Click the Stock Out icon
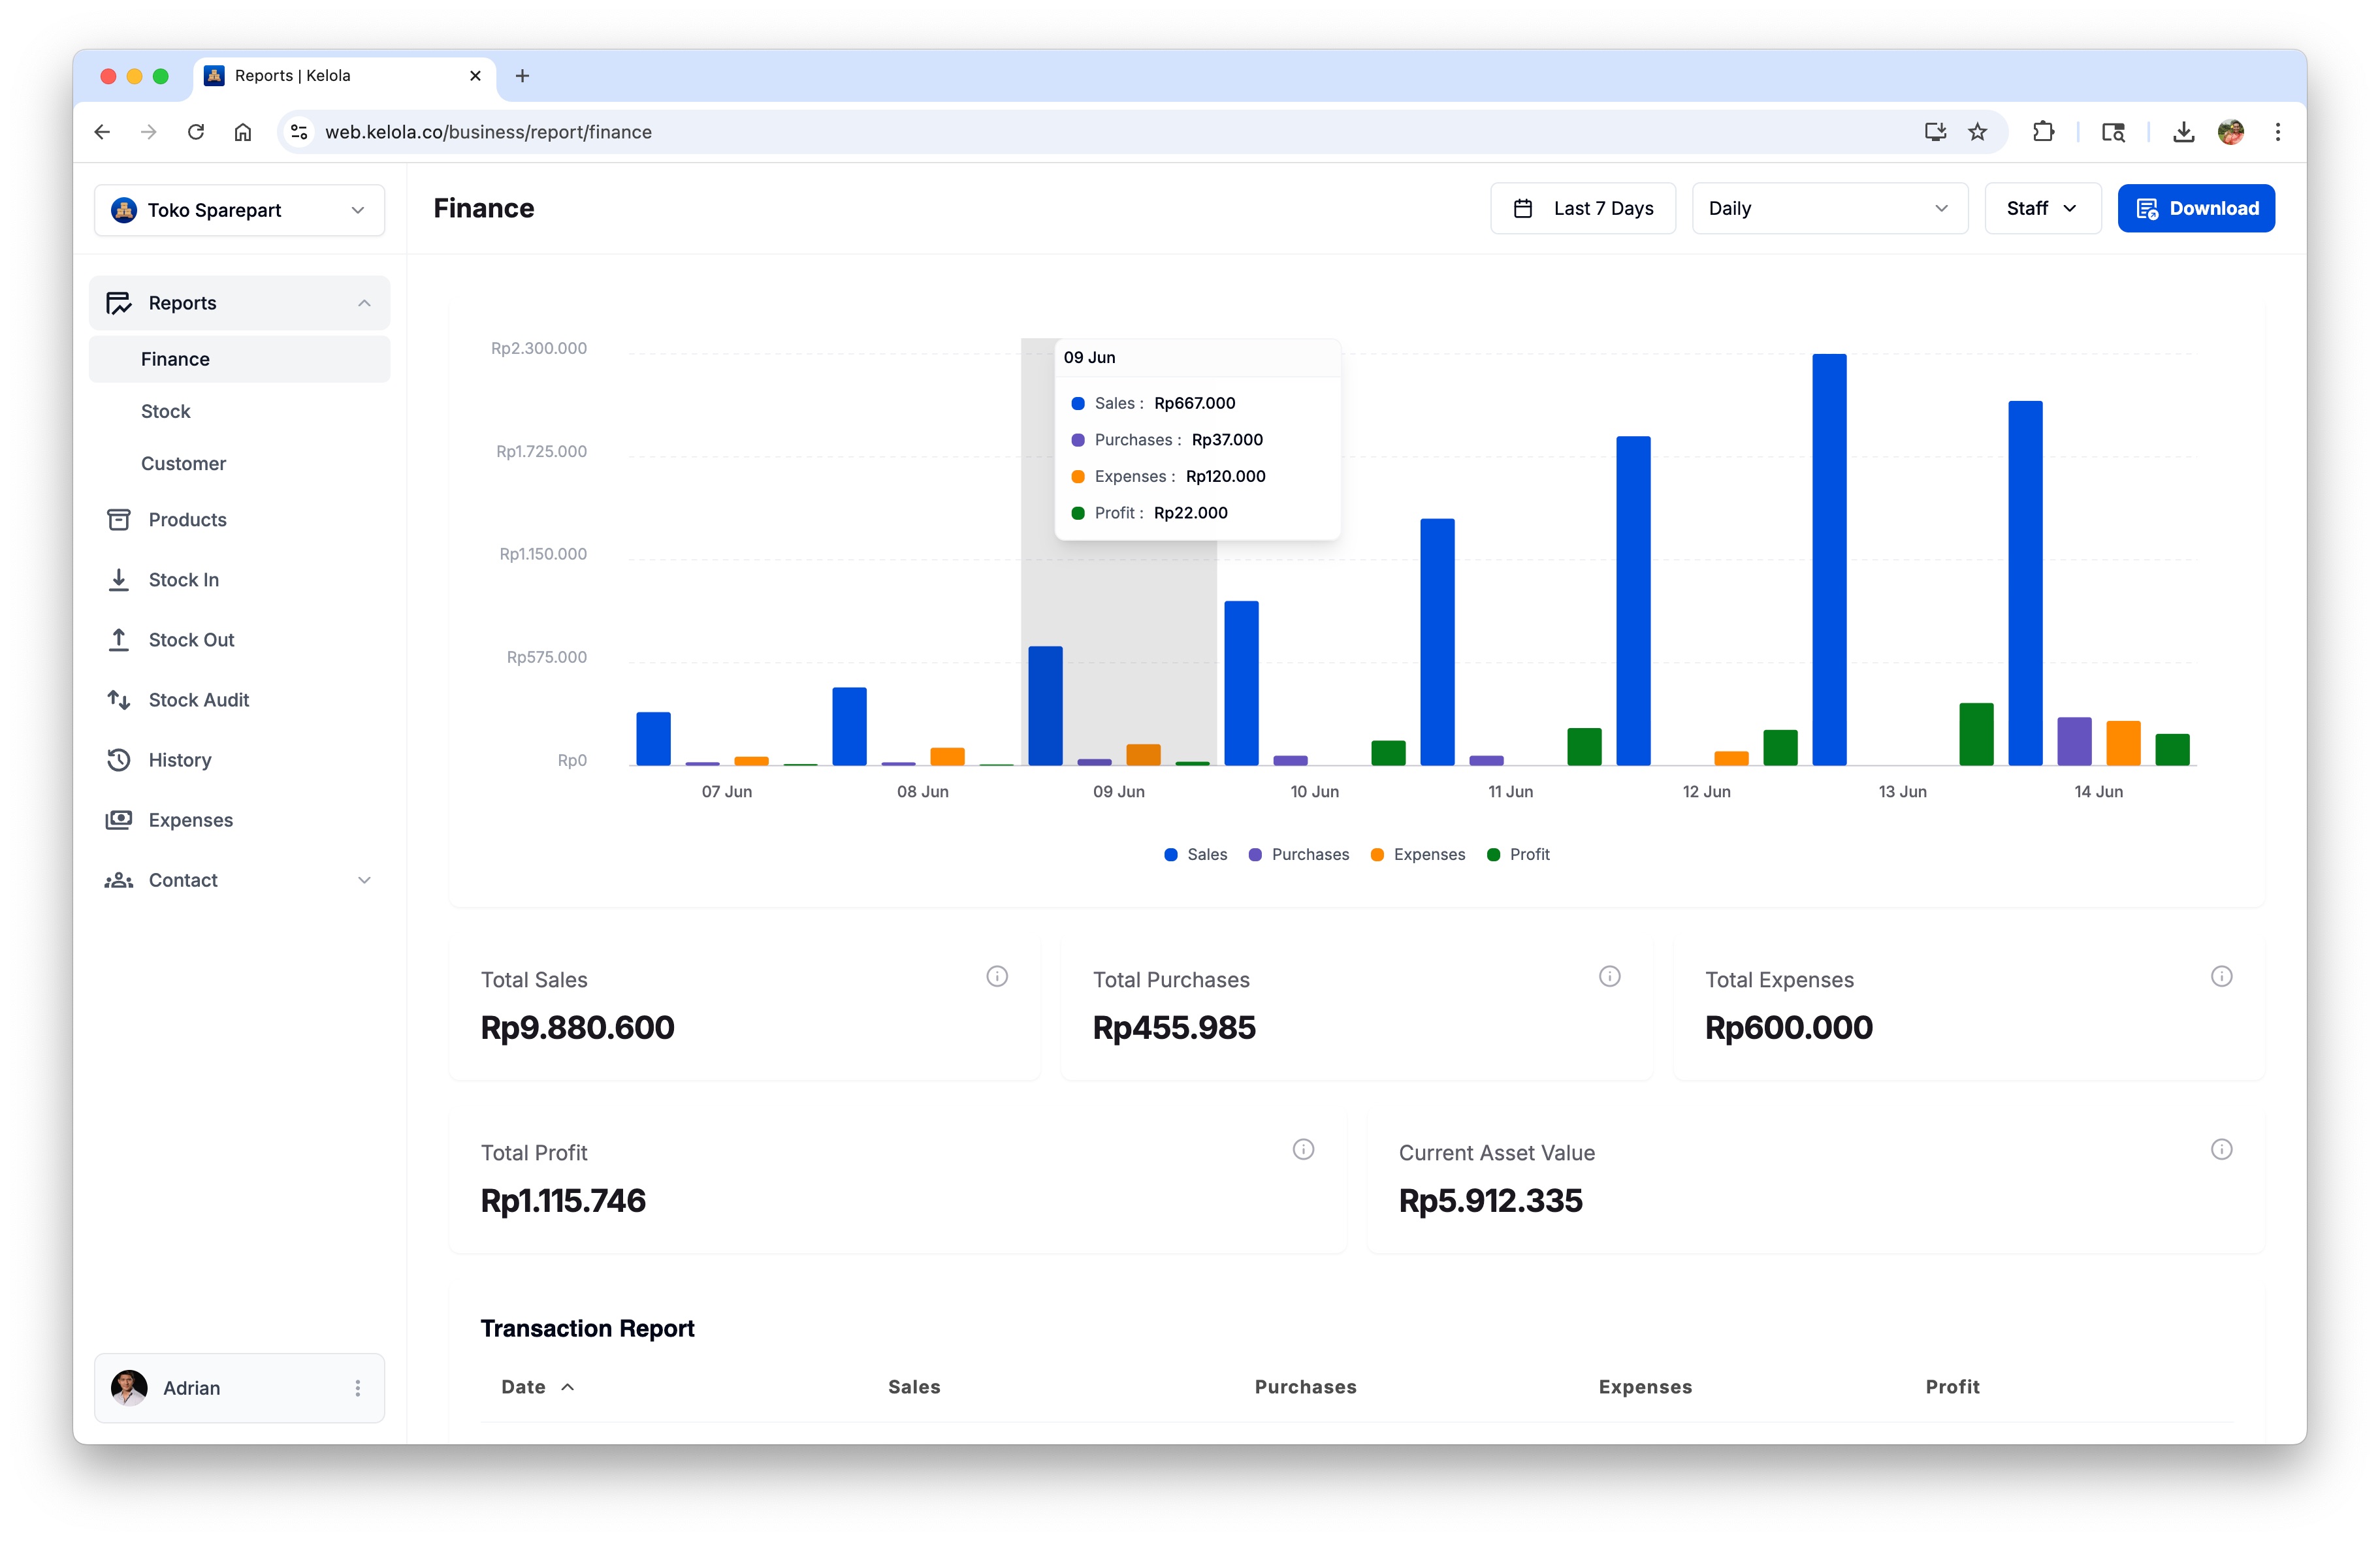Viewport: 2380px width, 1541px height. click(x=119, y=640)
